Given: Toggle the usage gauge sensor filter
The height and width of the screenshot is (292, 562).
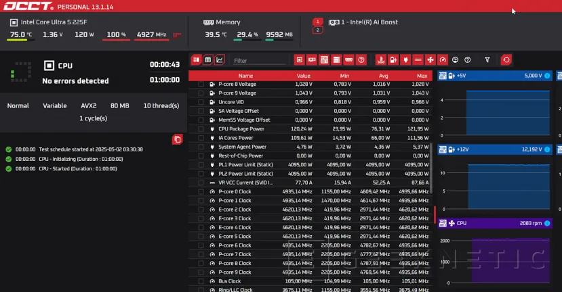Looking at the screenshot, I should [x=455, y=60].
